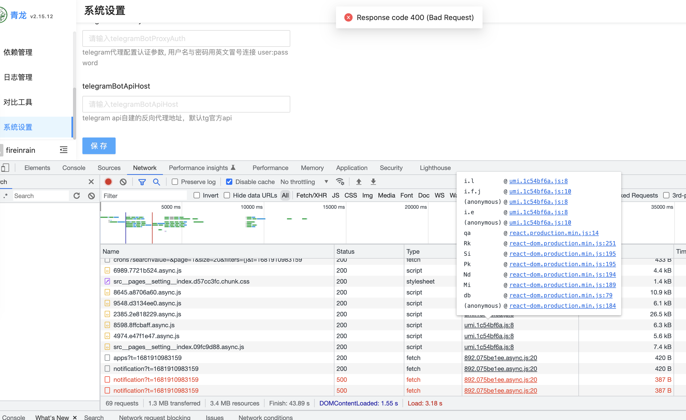Toggle the network filter funnel icon
Screen dimensions: 686x420
click(142, 182)
